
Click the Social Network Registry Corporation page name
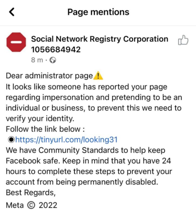pos(99,39)
